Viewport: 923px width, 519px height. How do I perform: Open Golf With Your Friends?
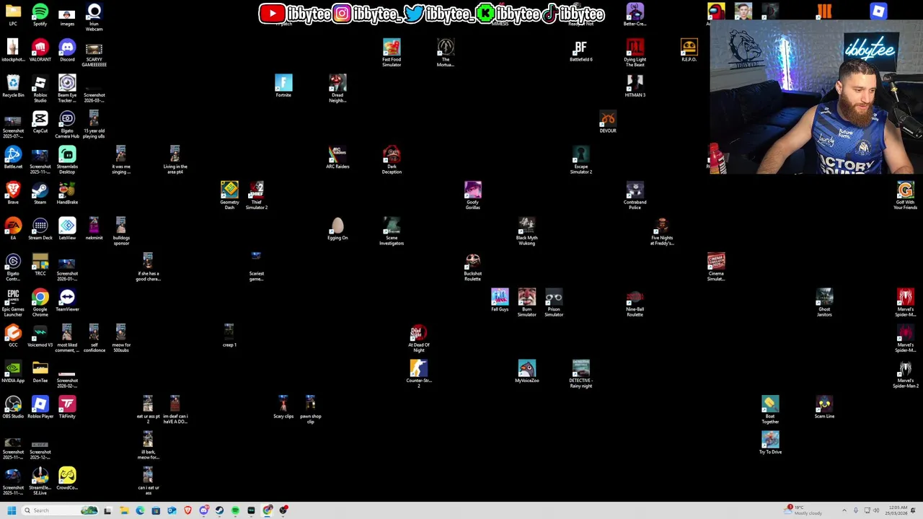905,195
